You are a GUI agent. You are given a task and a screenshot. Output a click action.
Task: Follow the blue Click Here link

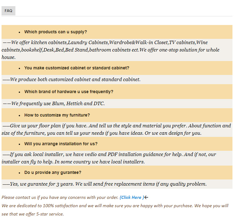(x=132, y=197)
